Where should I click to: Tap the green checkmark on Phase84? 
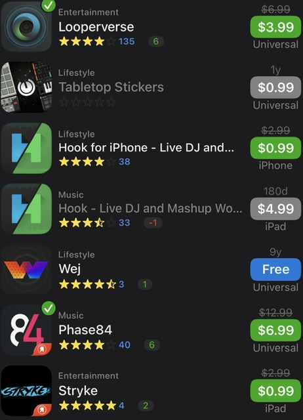[x=49, y=308]
